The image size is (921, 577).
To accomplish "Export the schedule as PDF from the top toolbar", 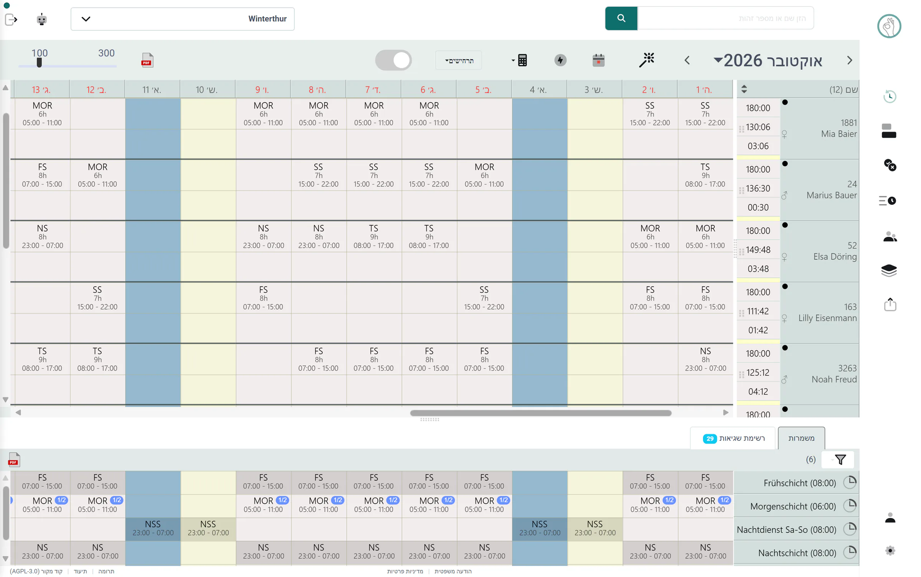I will coord(147,60).
